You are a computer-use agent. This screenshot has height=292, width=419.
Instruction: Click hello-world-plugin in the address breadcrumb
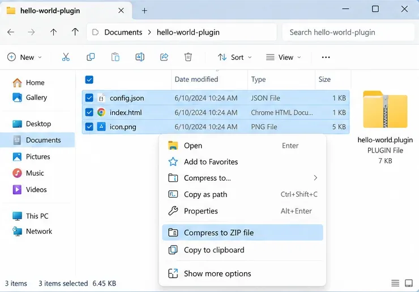(188, 32)
